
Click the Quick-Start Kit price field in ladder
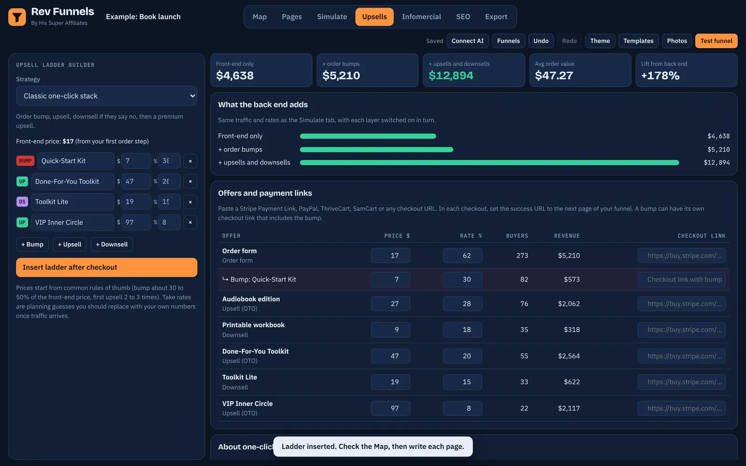(x=136, y=161)
